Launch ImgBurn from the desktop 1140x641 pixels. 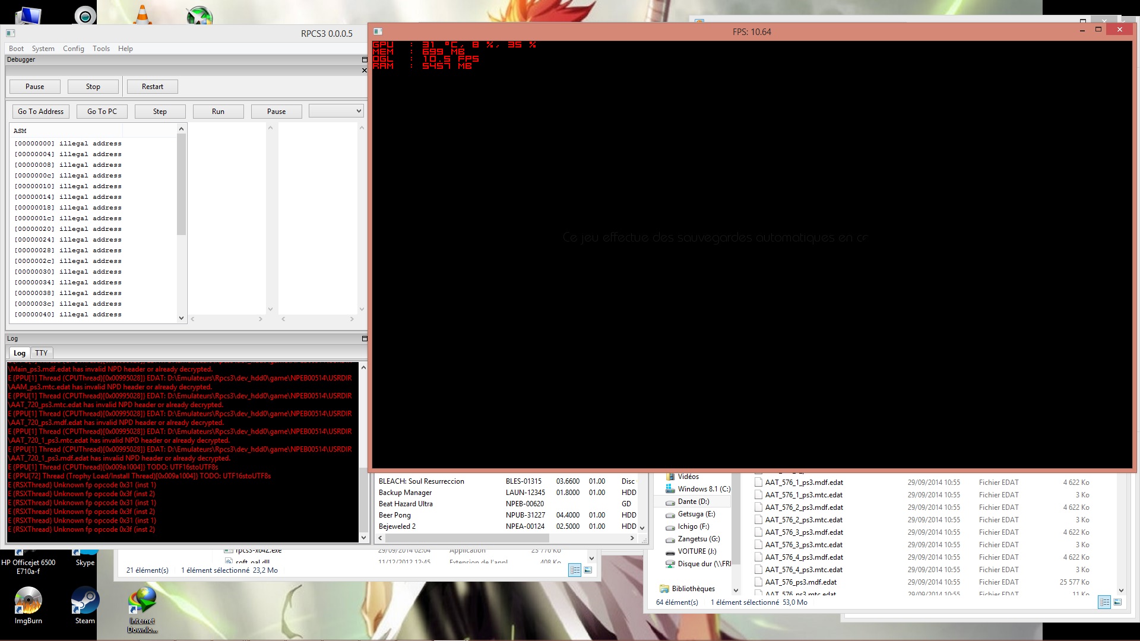click(x=28, y=602)
